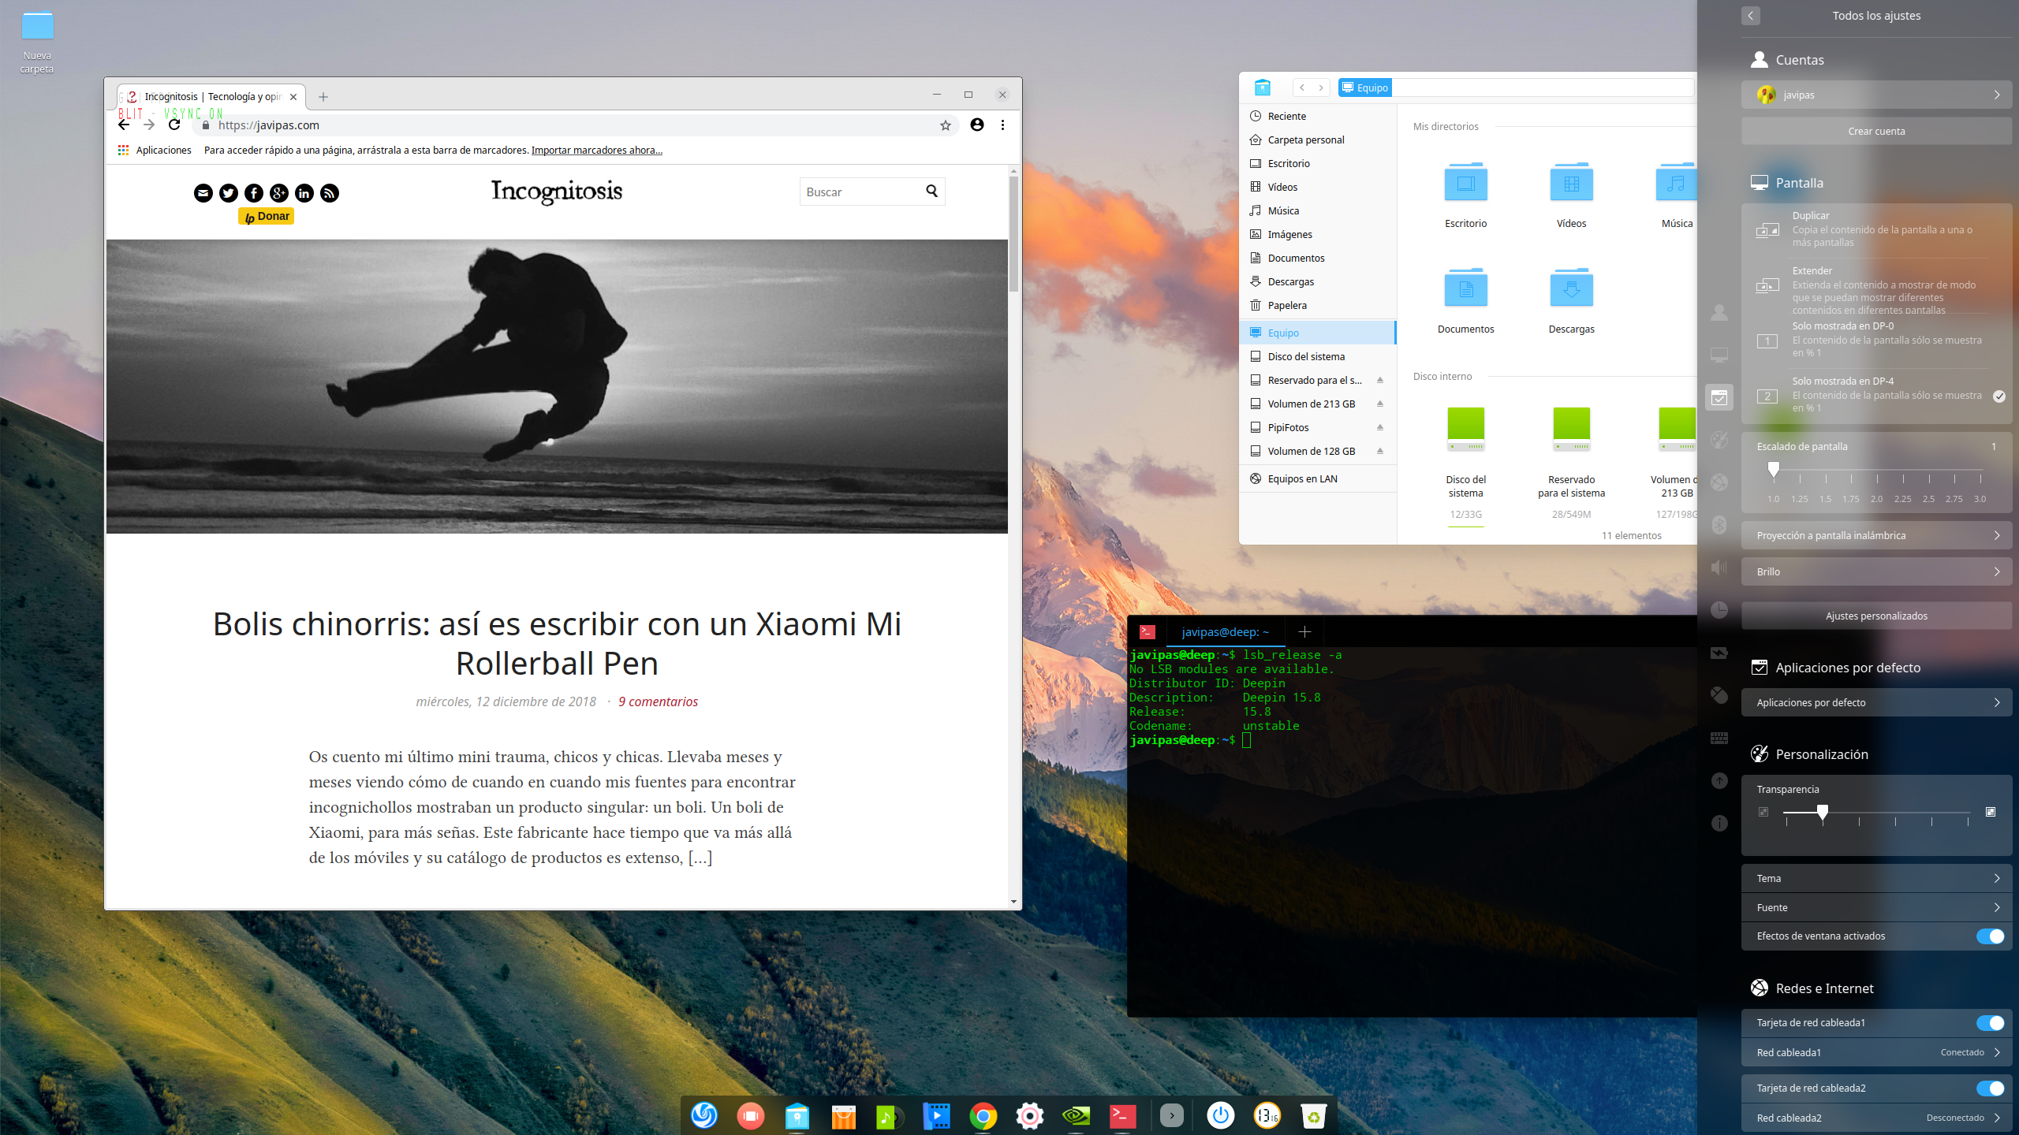The image size is (2019, 1135).
Task: Bookmark page with star icon in address bar
Action: (x=945, y=125)
